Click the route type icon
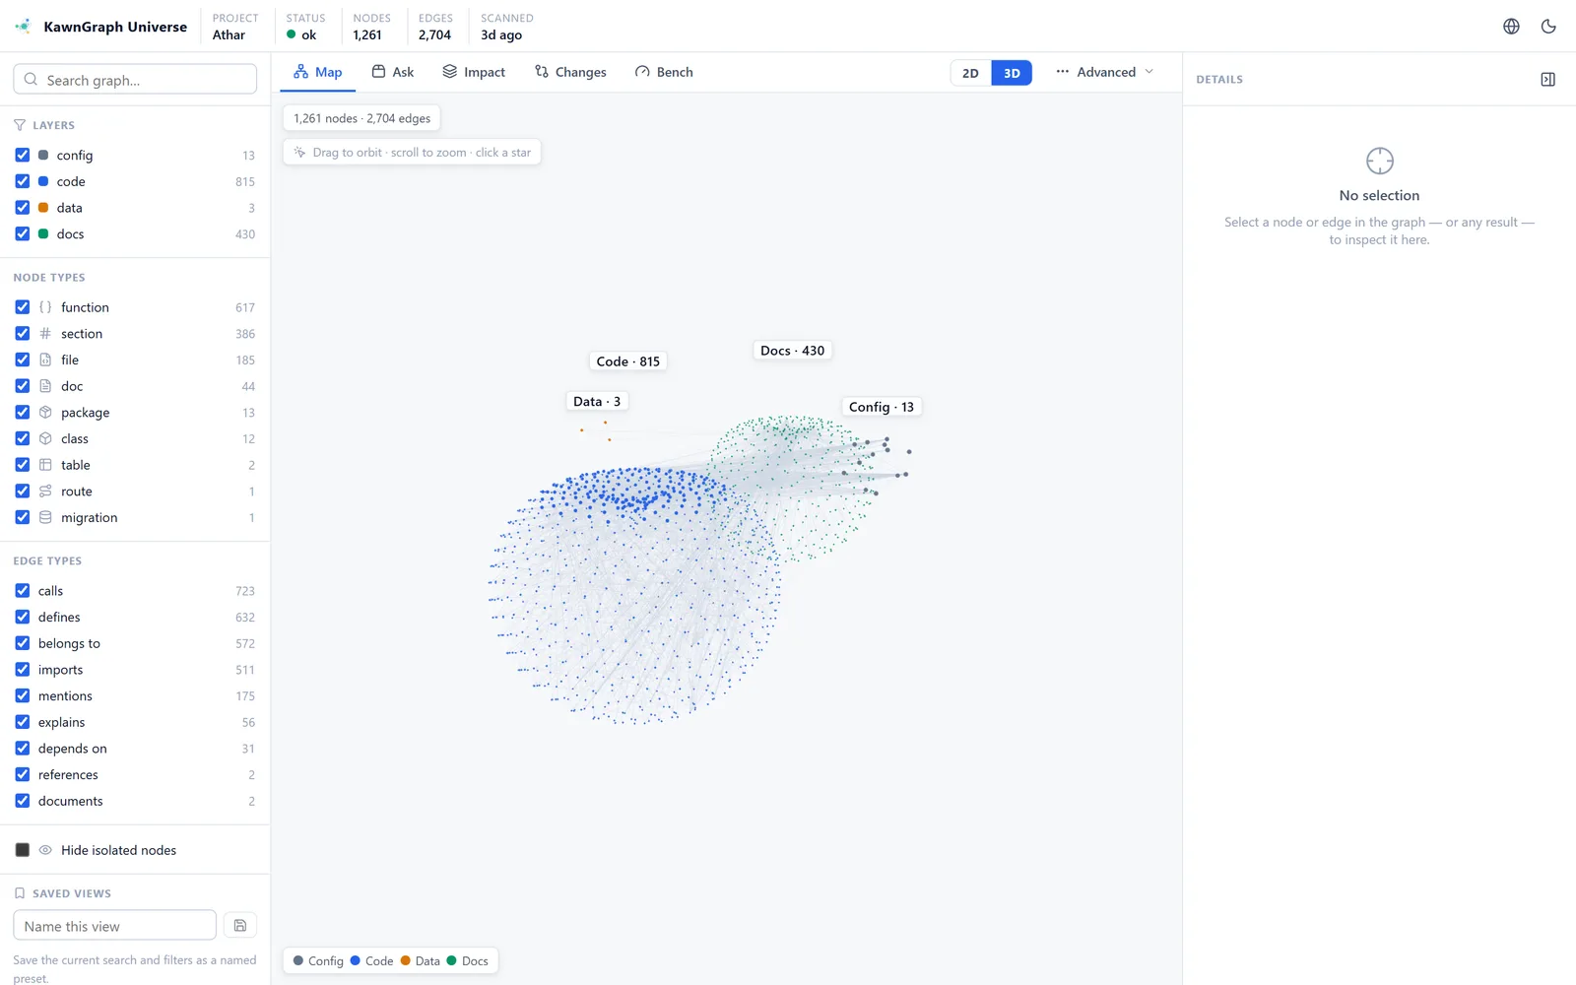 (x=45, y=492)
